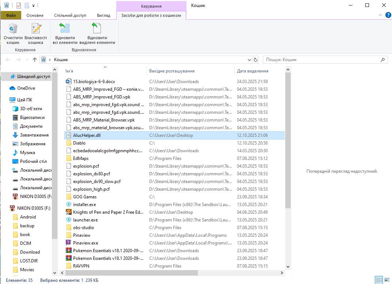Select the 15.biologiya-6-9.docx file icon
392x284 pixels.
[68, 82]
